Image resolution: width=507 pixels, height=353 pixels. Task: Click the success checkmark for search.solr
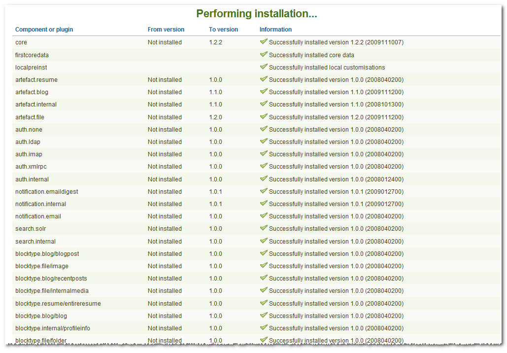click(264, 227)
